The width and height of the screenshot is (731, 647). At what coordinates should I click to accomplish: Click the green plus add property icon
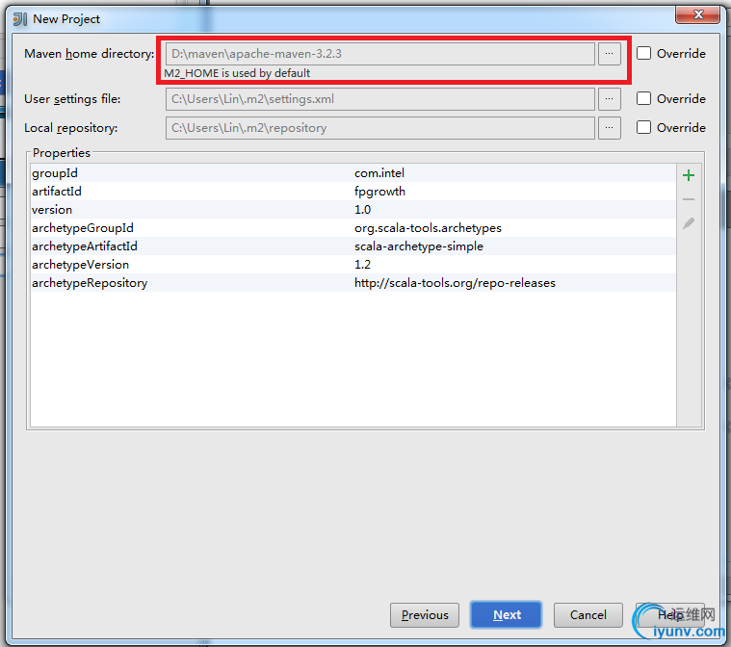[688, 175]
